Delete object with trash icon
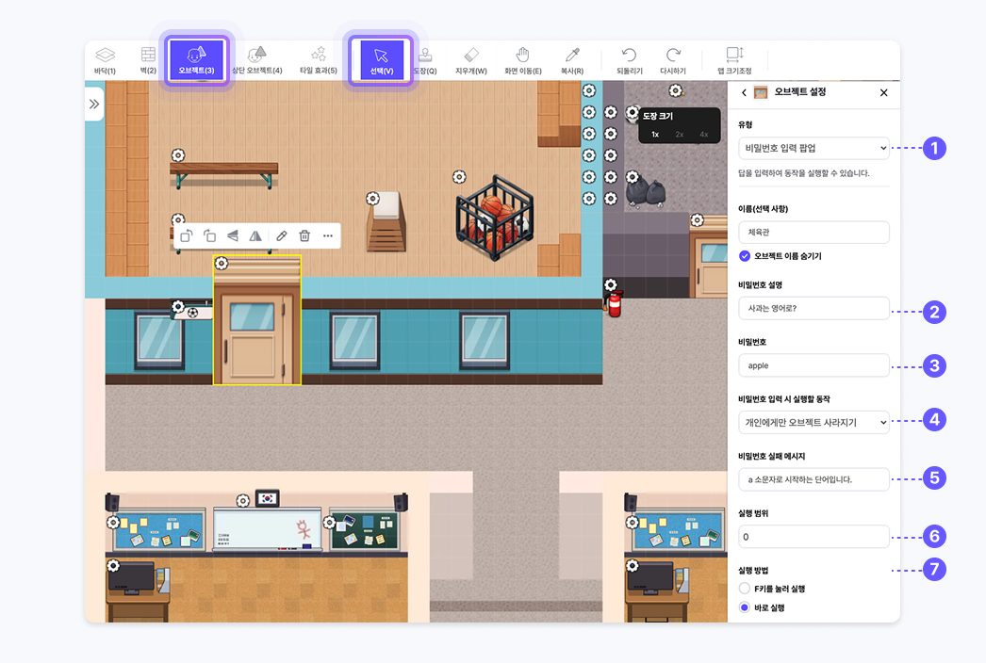Viewport: 986px width, 663px height. pyautogui.click(x=304, y=235)
